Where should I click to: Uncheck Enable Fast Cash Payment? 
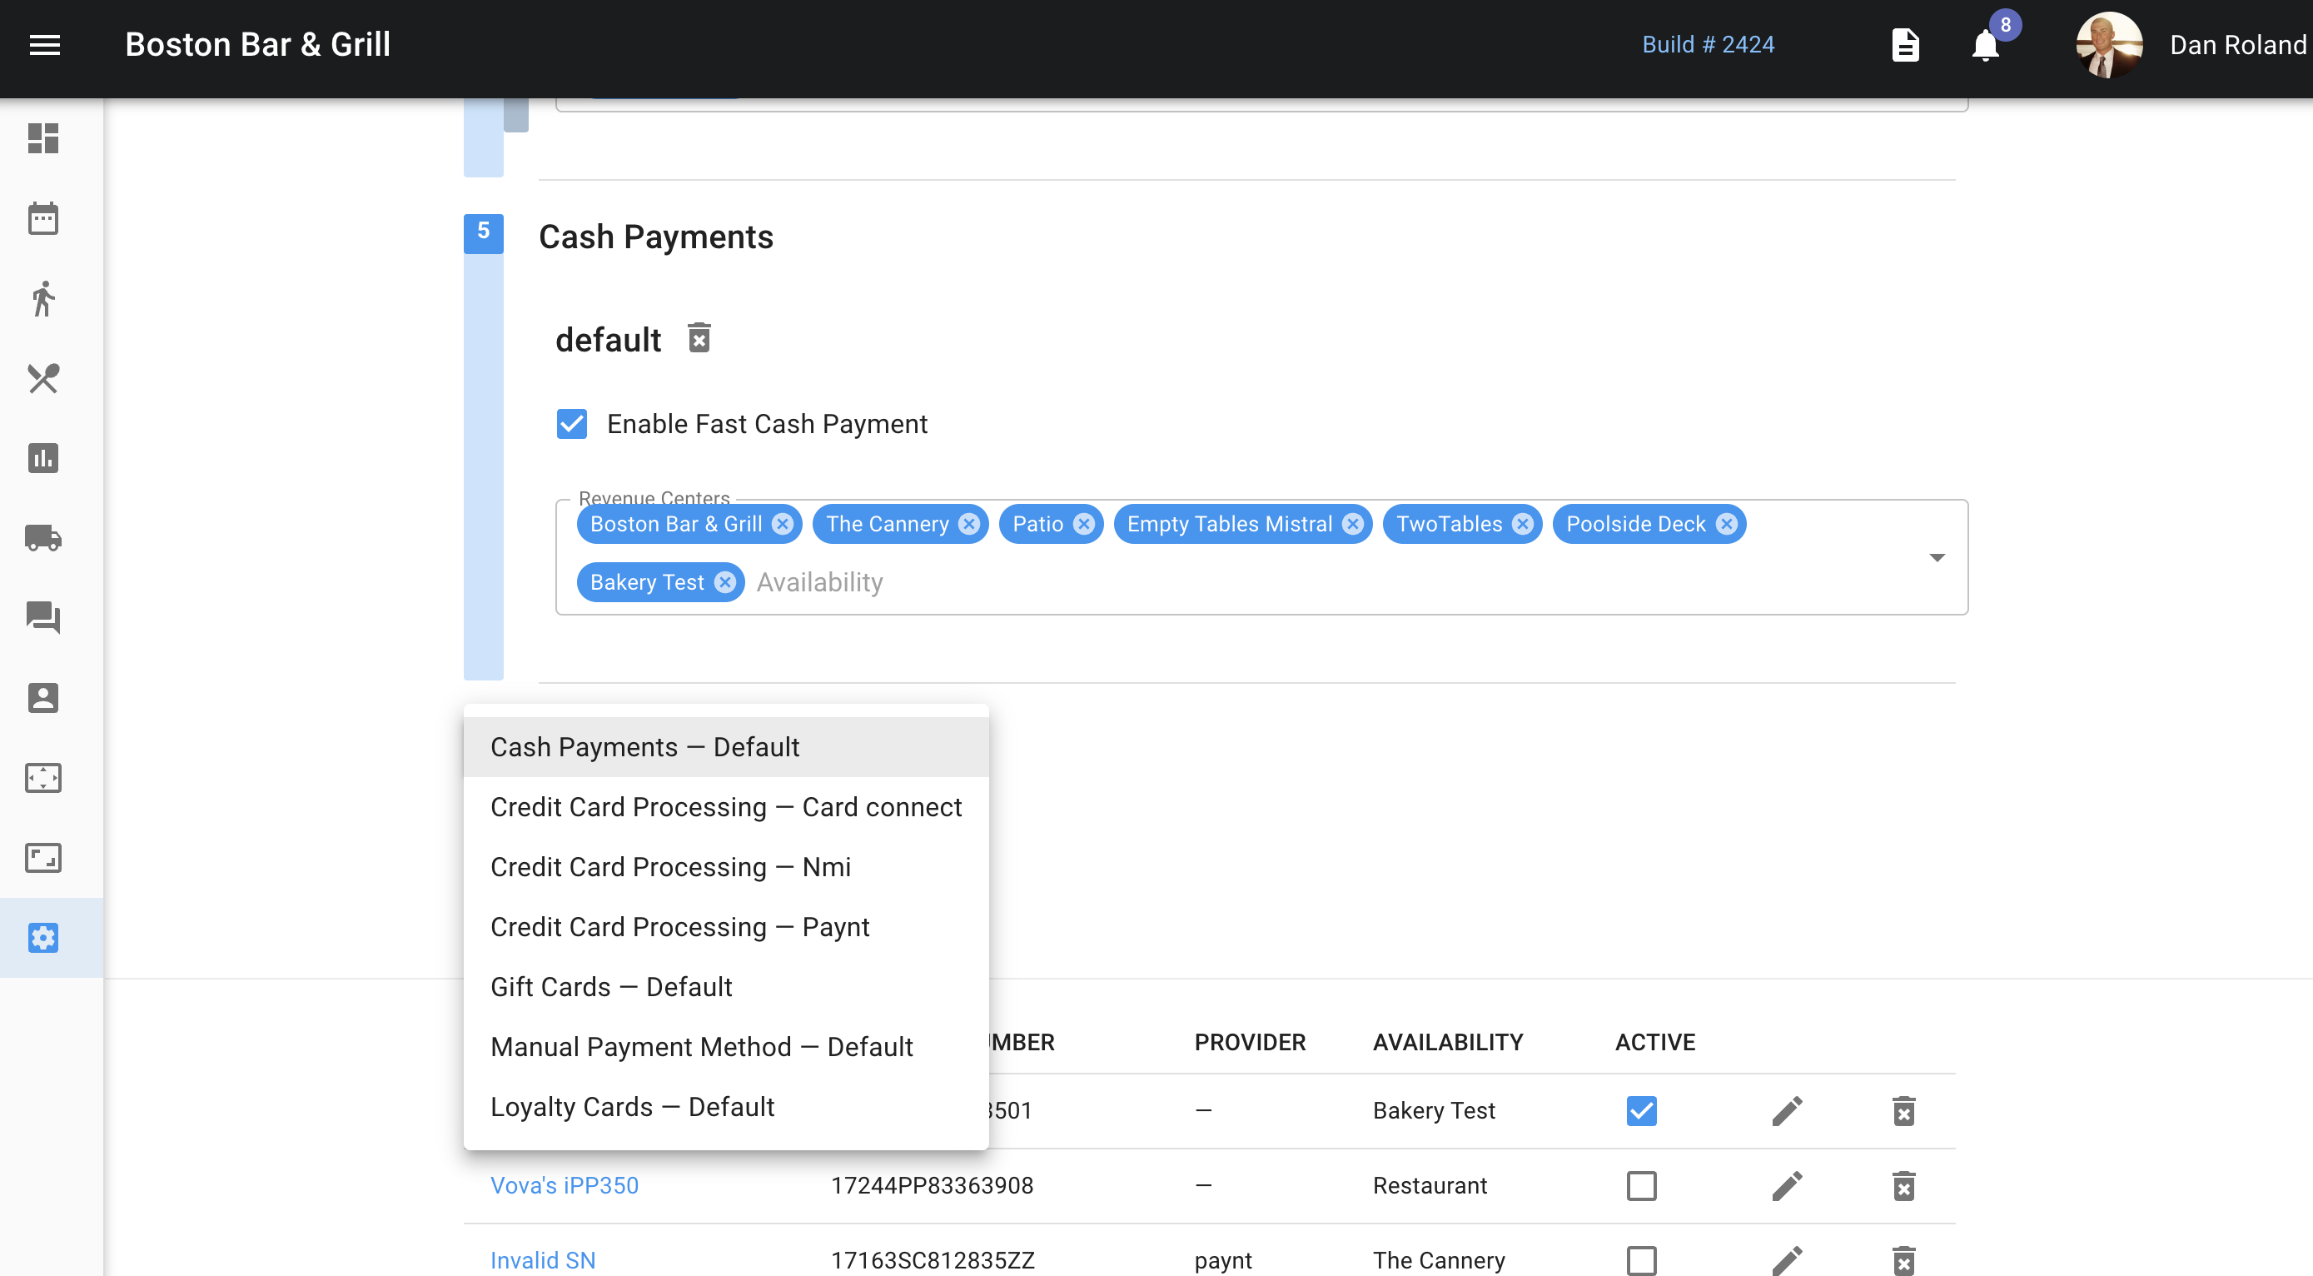coord(572,424)
